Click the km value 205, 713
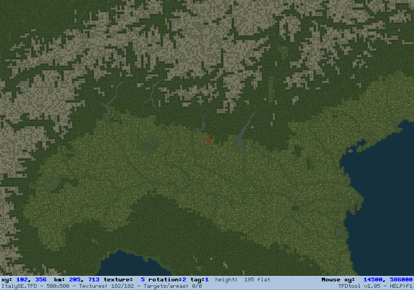 coord(84,280)
